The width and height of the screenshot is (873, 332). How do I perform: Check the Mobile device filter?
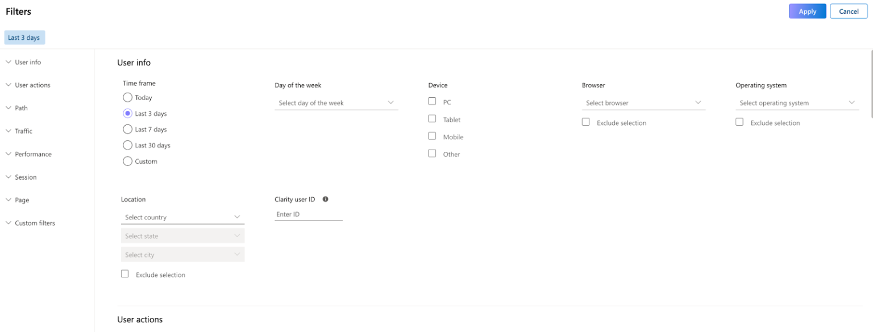coord(432,136)
